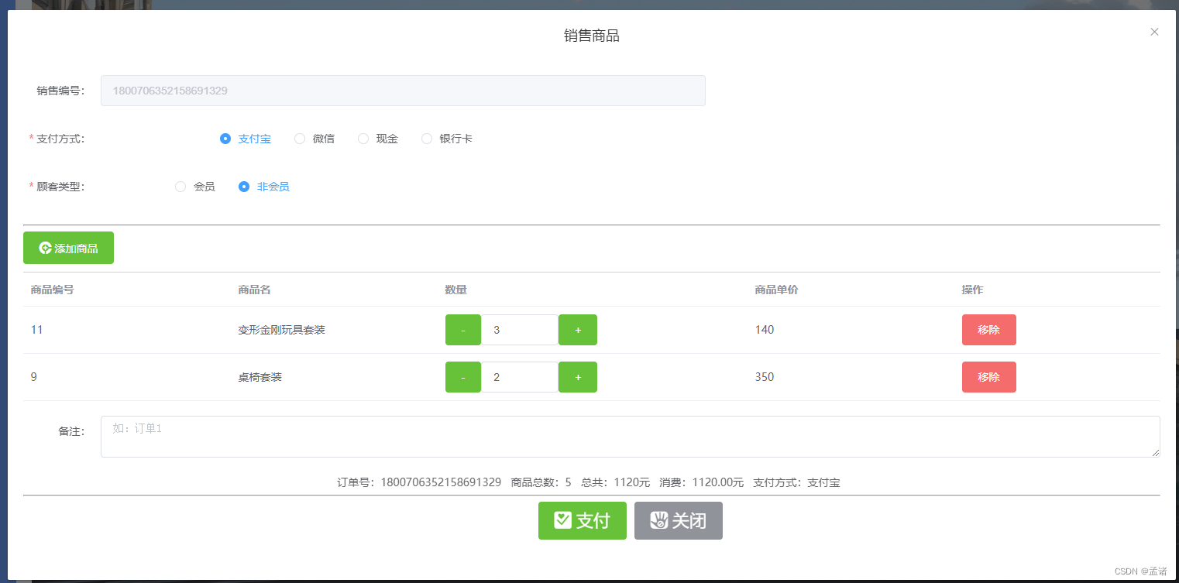1179x583 pixels.
Task: Click the green 支付 button to pay
Action: click(583, 520)
